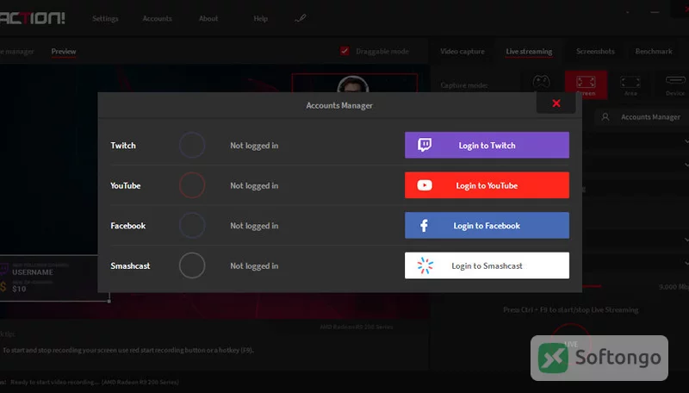Open Accounts Manager in the right panel

642,117
